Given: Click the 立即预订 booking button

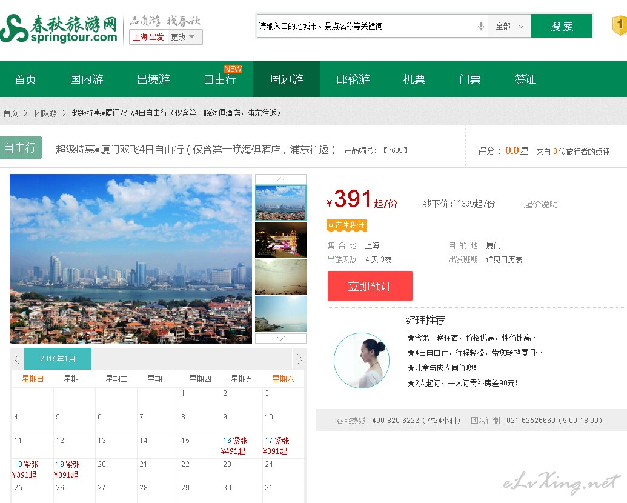Looking at the screenshot, I should 370,286.
